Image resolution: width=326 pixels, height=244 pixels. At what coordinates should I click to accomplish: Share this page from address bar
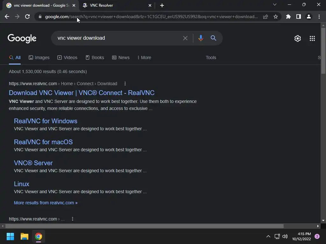pos(266,17)
